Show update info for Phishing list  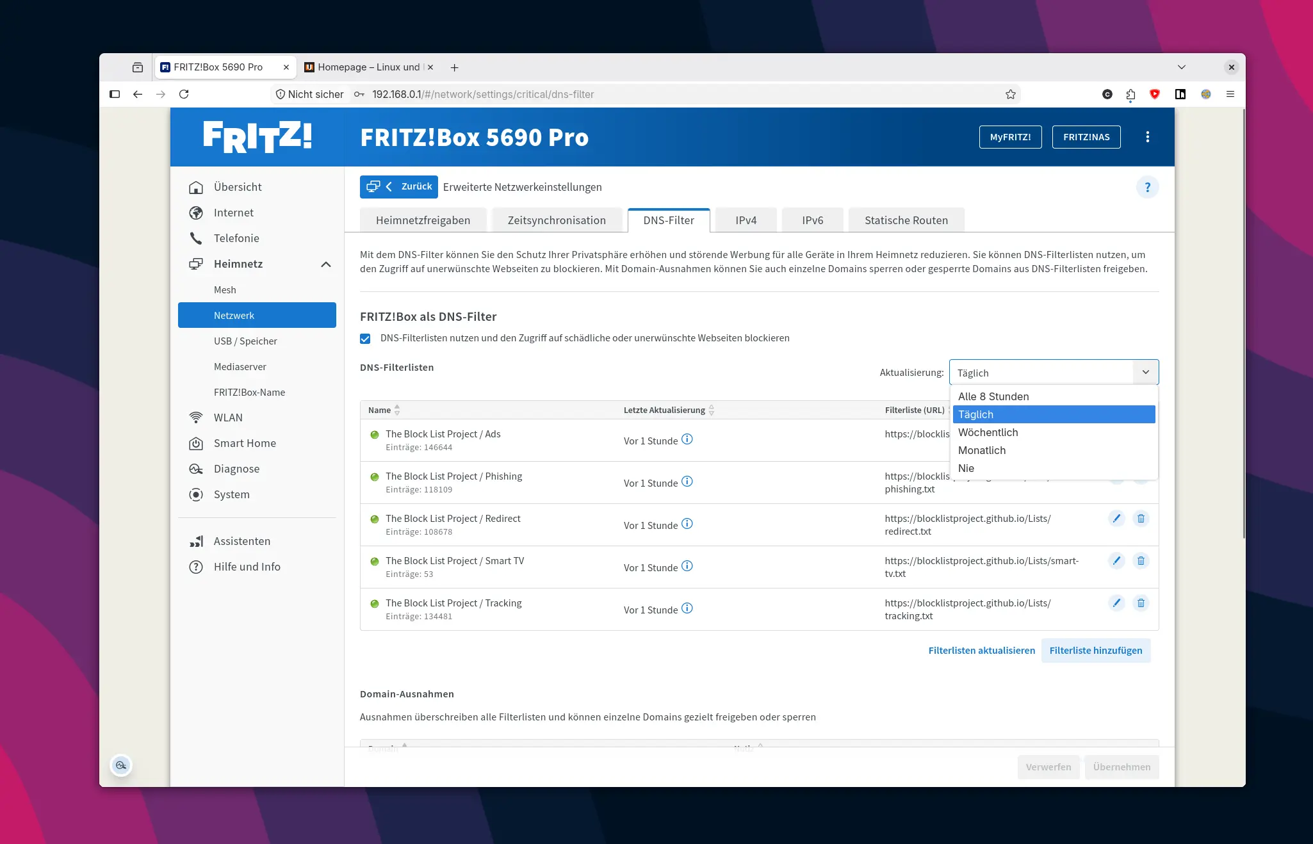[x=687, y=482]
